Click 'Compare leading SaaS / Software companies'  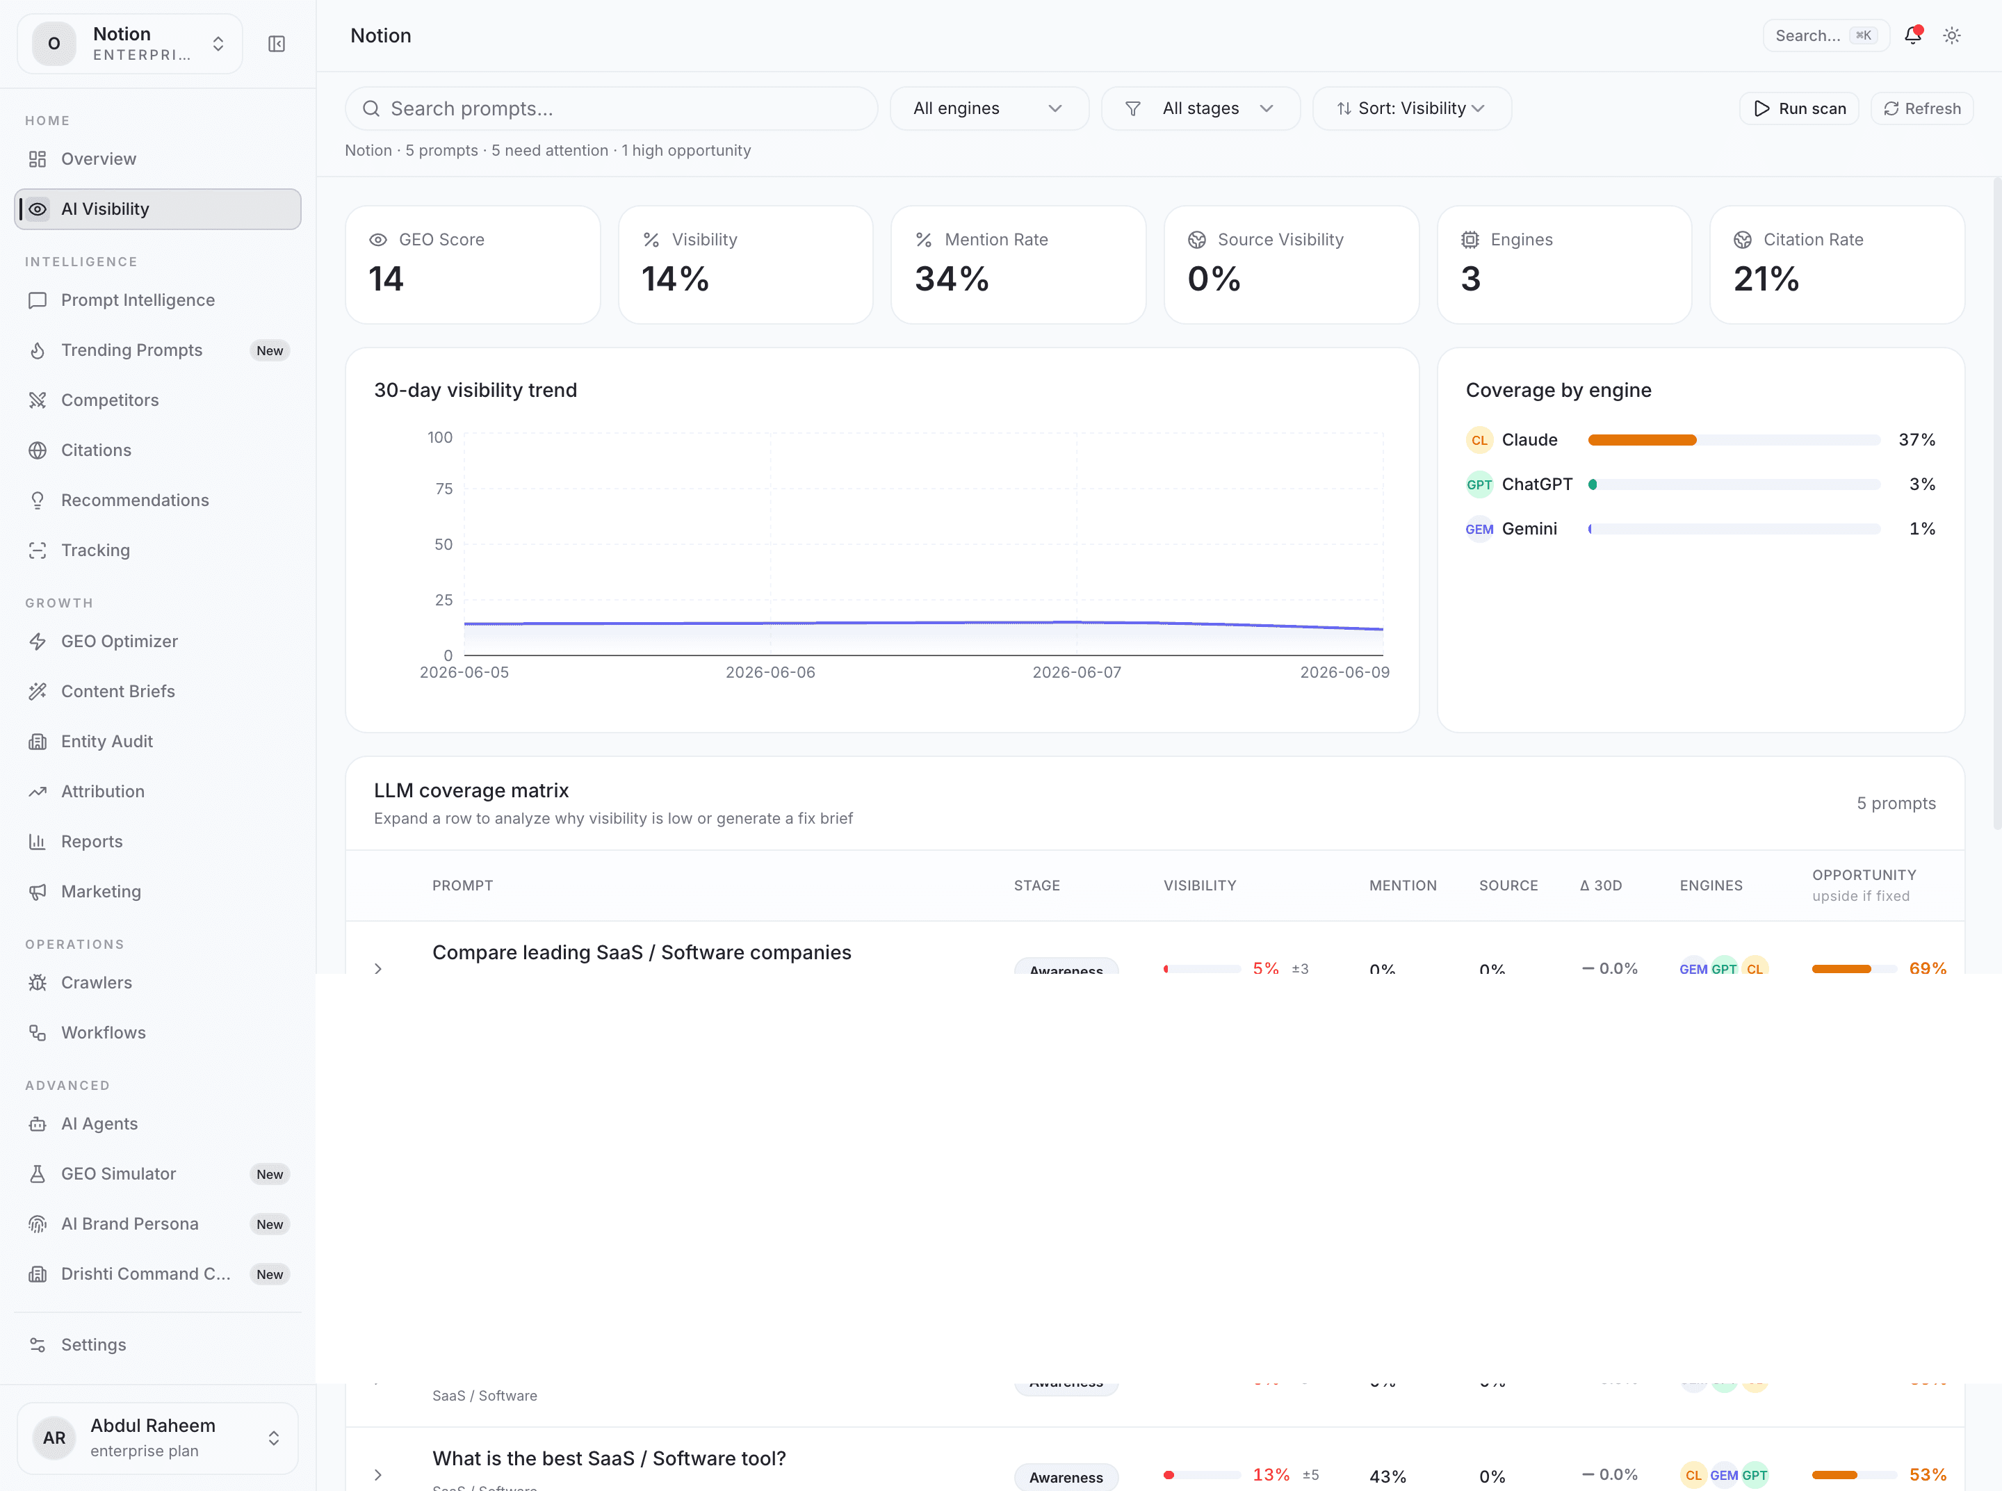(x=642, y=952)
